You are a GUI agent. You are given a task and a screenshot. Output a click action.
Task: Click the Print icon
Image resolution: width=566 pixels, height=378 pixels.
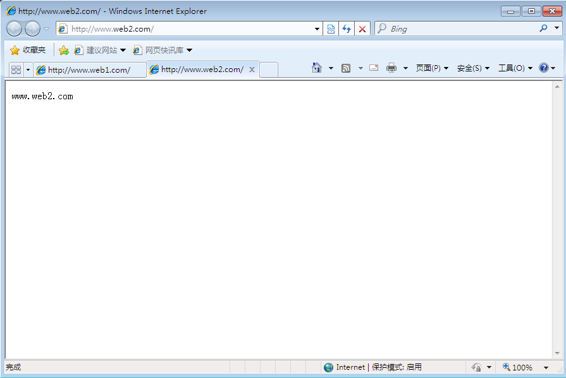click(391, 68)
